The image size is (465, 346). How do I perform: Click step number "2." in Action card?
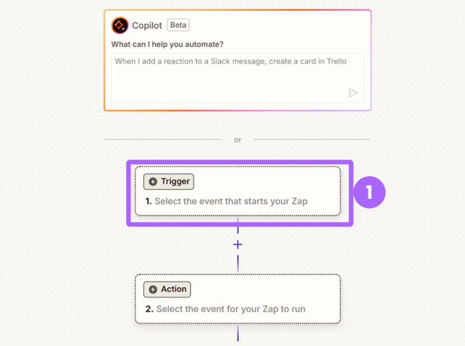coord(149,309)
